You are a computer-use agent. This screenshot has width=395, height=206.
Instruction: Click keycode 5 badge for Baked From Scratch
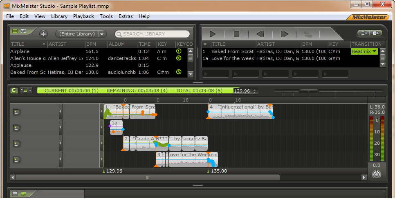click(179, 72)
